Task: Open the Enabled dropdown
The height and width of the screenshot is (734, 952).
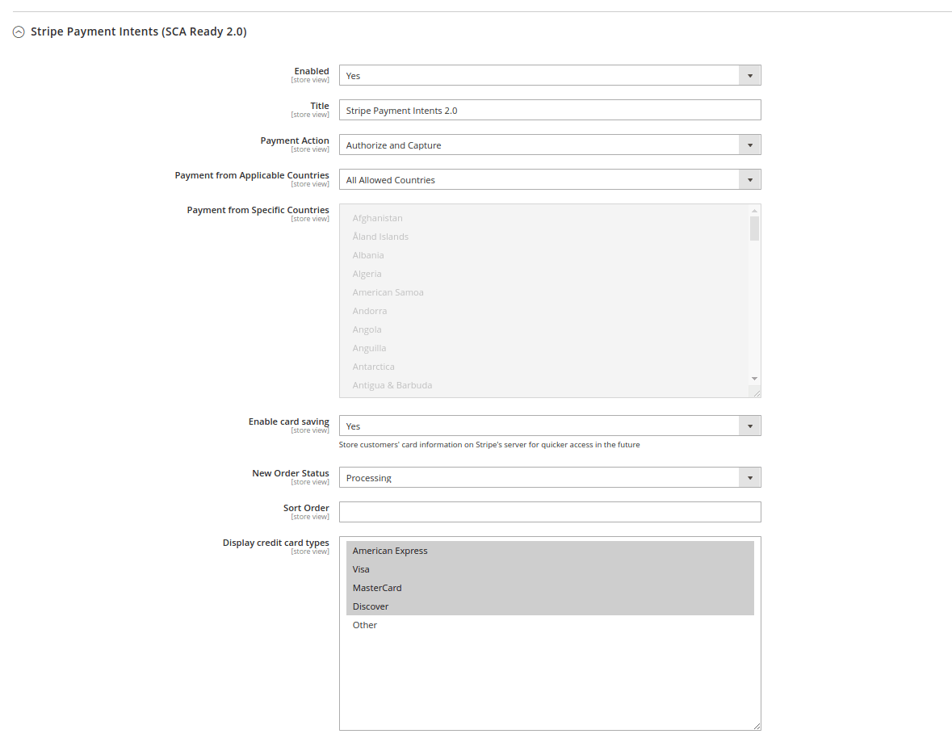Action: point(549,75)
